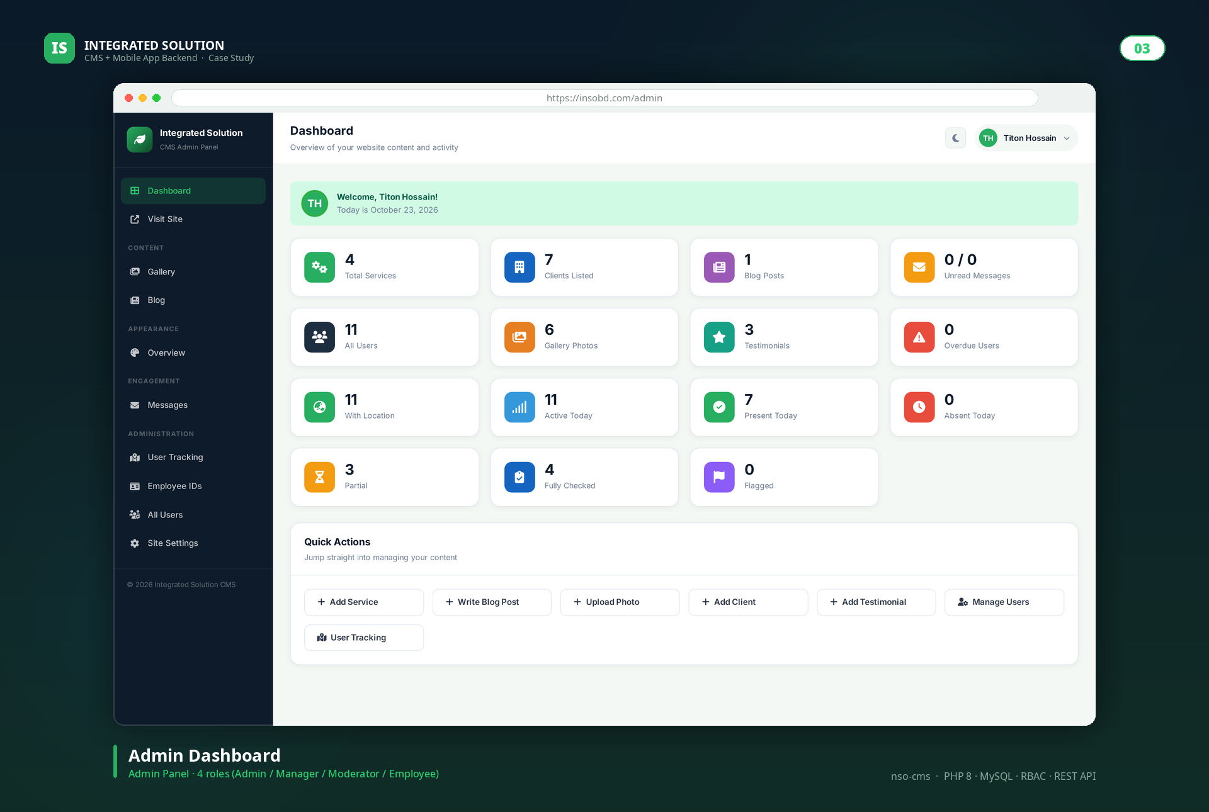Click the Absent Today clock icon
Screen dimensions: 1209x812
point(919,407)
